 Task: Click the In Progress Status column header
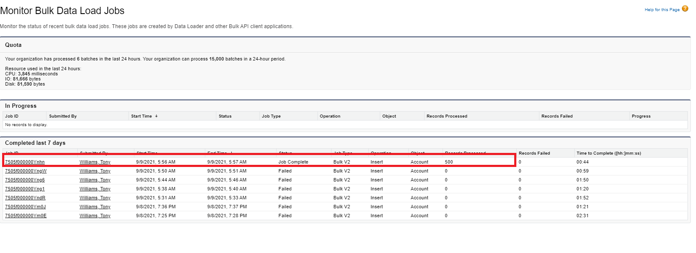coord(225,116)
